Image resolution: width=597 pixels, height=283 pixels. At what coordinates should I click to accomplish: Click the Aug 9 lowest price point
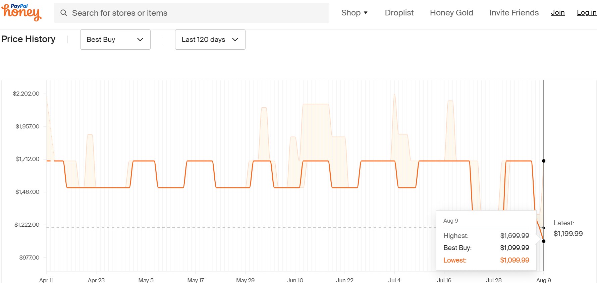click(x=544, y=241)
